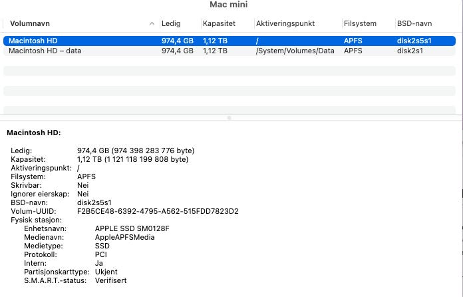Viewport: 463px width, 297px height.
Task: Sort by the Volumnavn column header
Action: pos(30,24)
